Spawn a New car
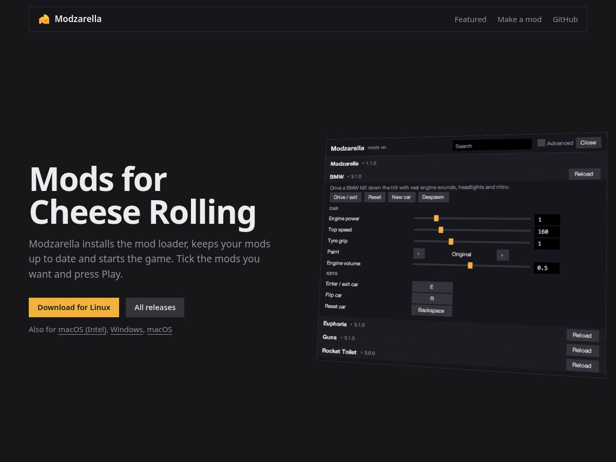The width and height of the screenshot is (616, 462). pos(401,197)
